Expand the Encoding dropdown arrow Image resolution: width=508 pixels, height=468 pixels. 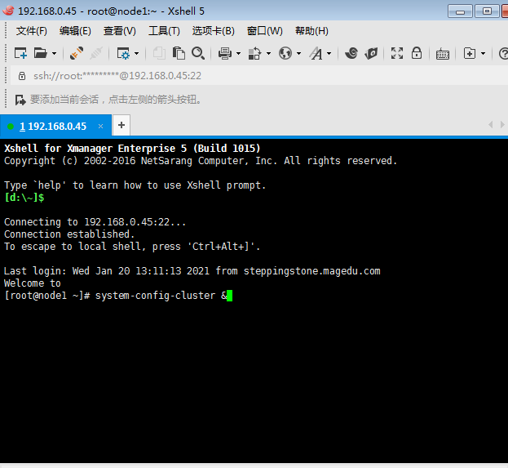(298, 53)
